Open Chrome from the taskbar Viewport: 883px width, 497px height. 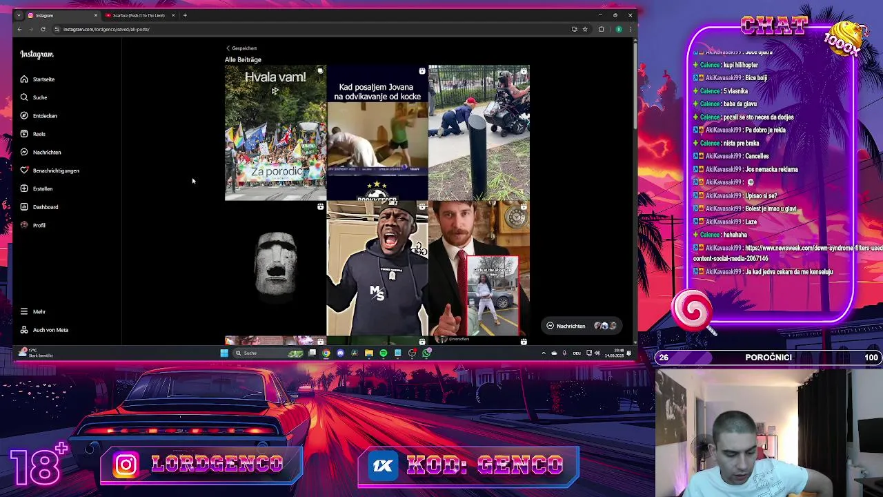click(x=326, y=353)
